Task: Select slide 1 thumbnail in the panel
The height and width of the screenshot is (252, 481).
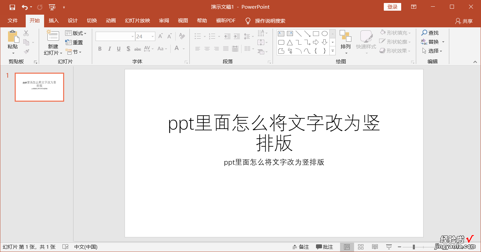Action: [x=39, y=87]
